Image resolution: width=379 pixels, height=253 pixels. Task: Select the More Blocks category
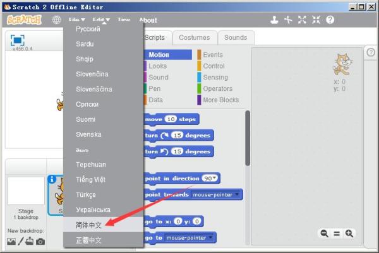pos(221,100)
